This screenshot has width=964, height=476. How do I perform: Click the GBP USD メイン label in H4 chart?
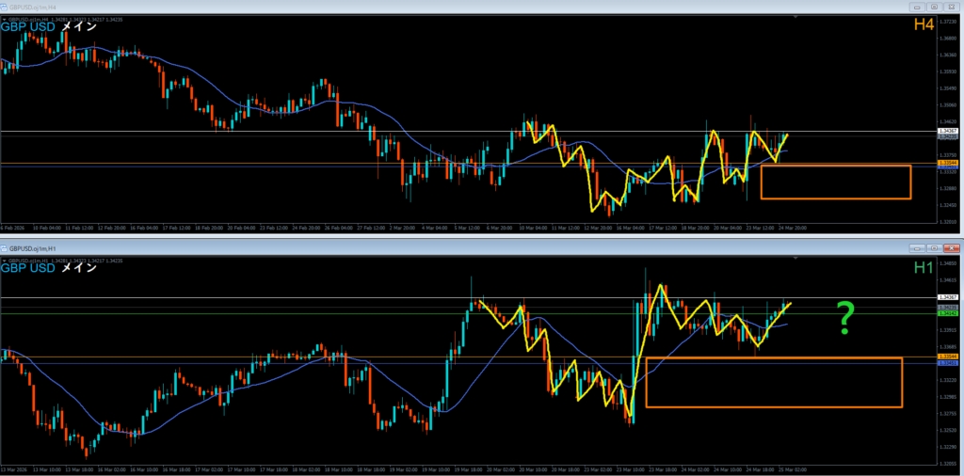point(49,26)
